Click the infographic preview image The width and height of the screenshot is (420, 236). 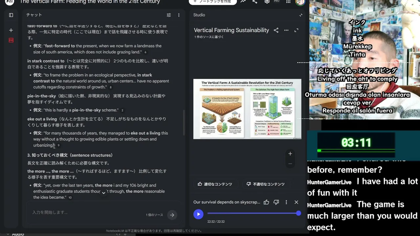point(247,109)
